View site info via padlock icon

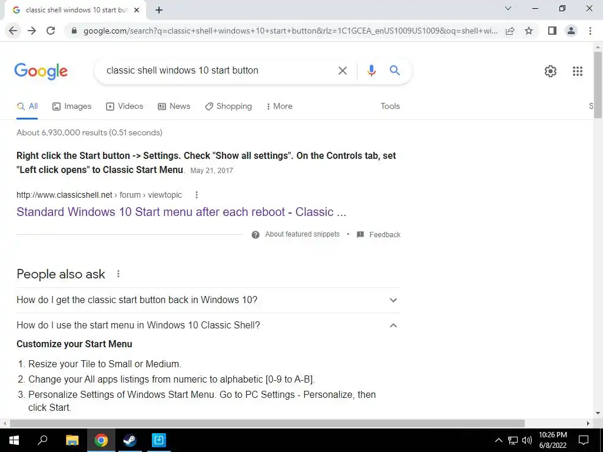pyautogui.click(x=74, y=31)
